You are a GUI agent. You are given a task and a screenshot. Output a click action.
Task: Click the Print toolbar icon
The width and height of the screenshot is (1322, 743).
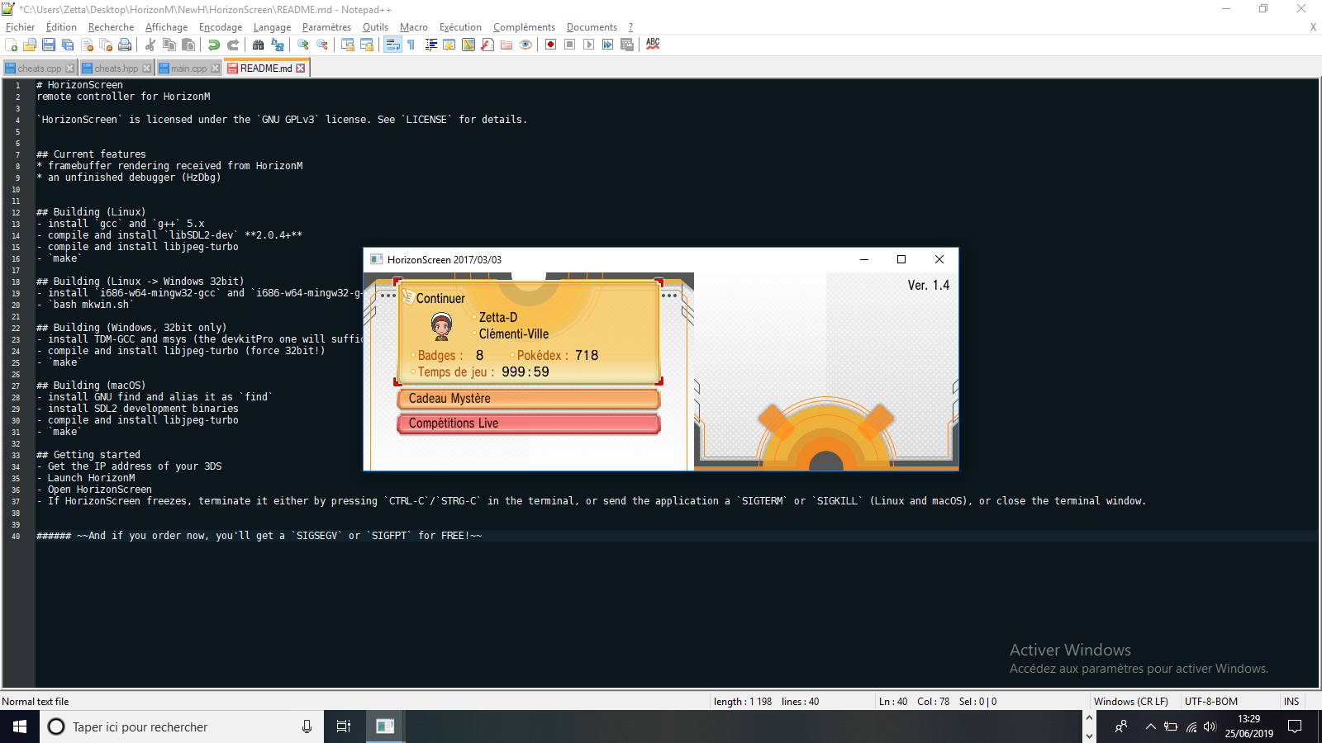coord(125,45)
